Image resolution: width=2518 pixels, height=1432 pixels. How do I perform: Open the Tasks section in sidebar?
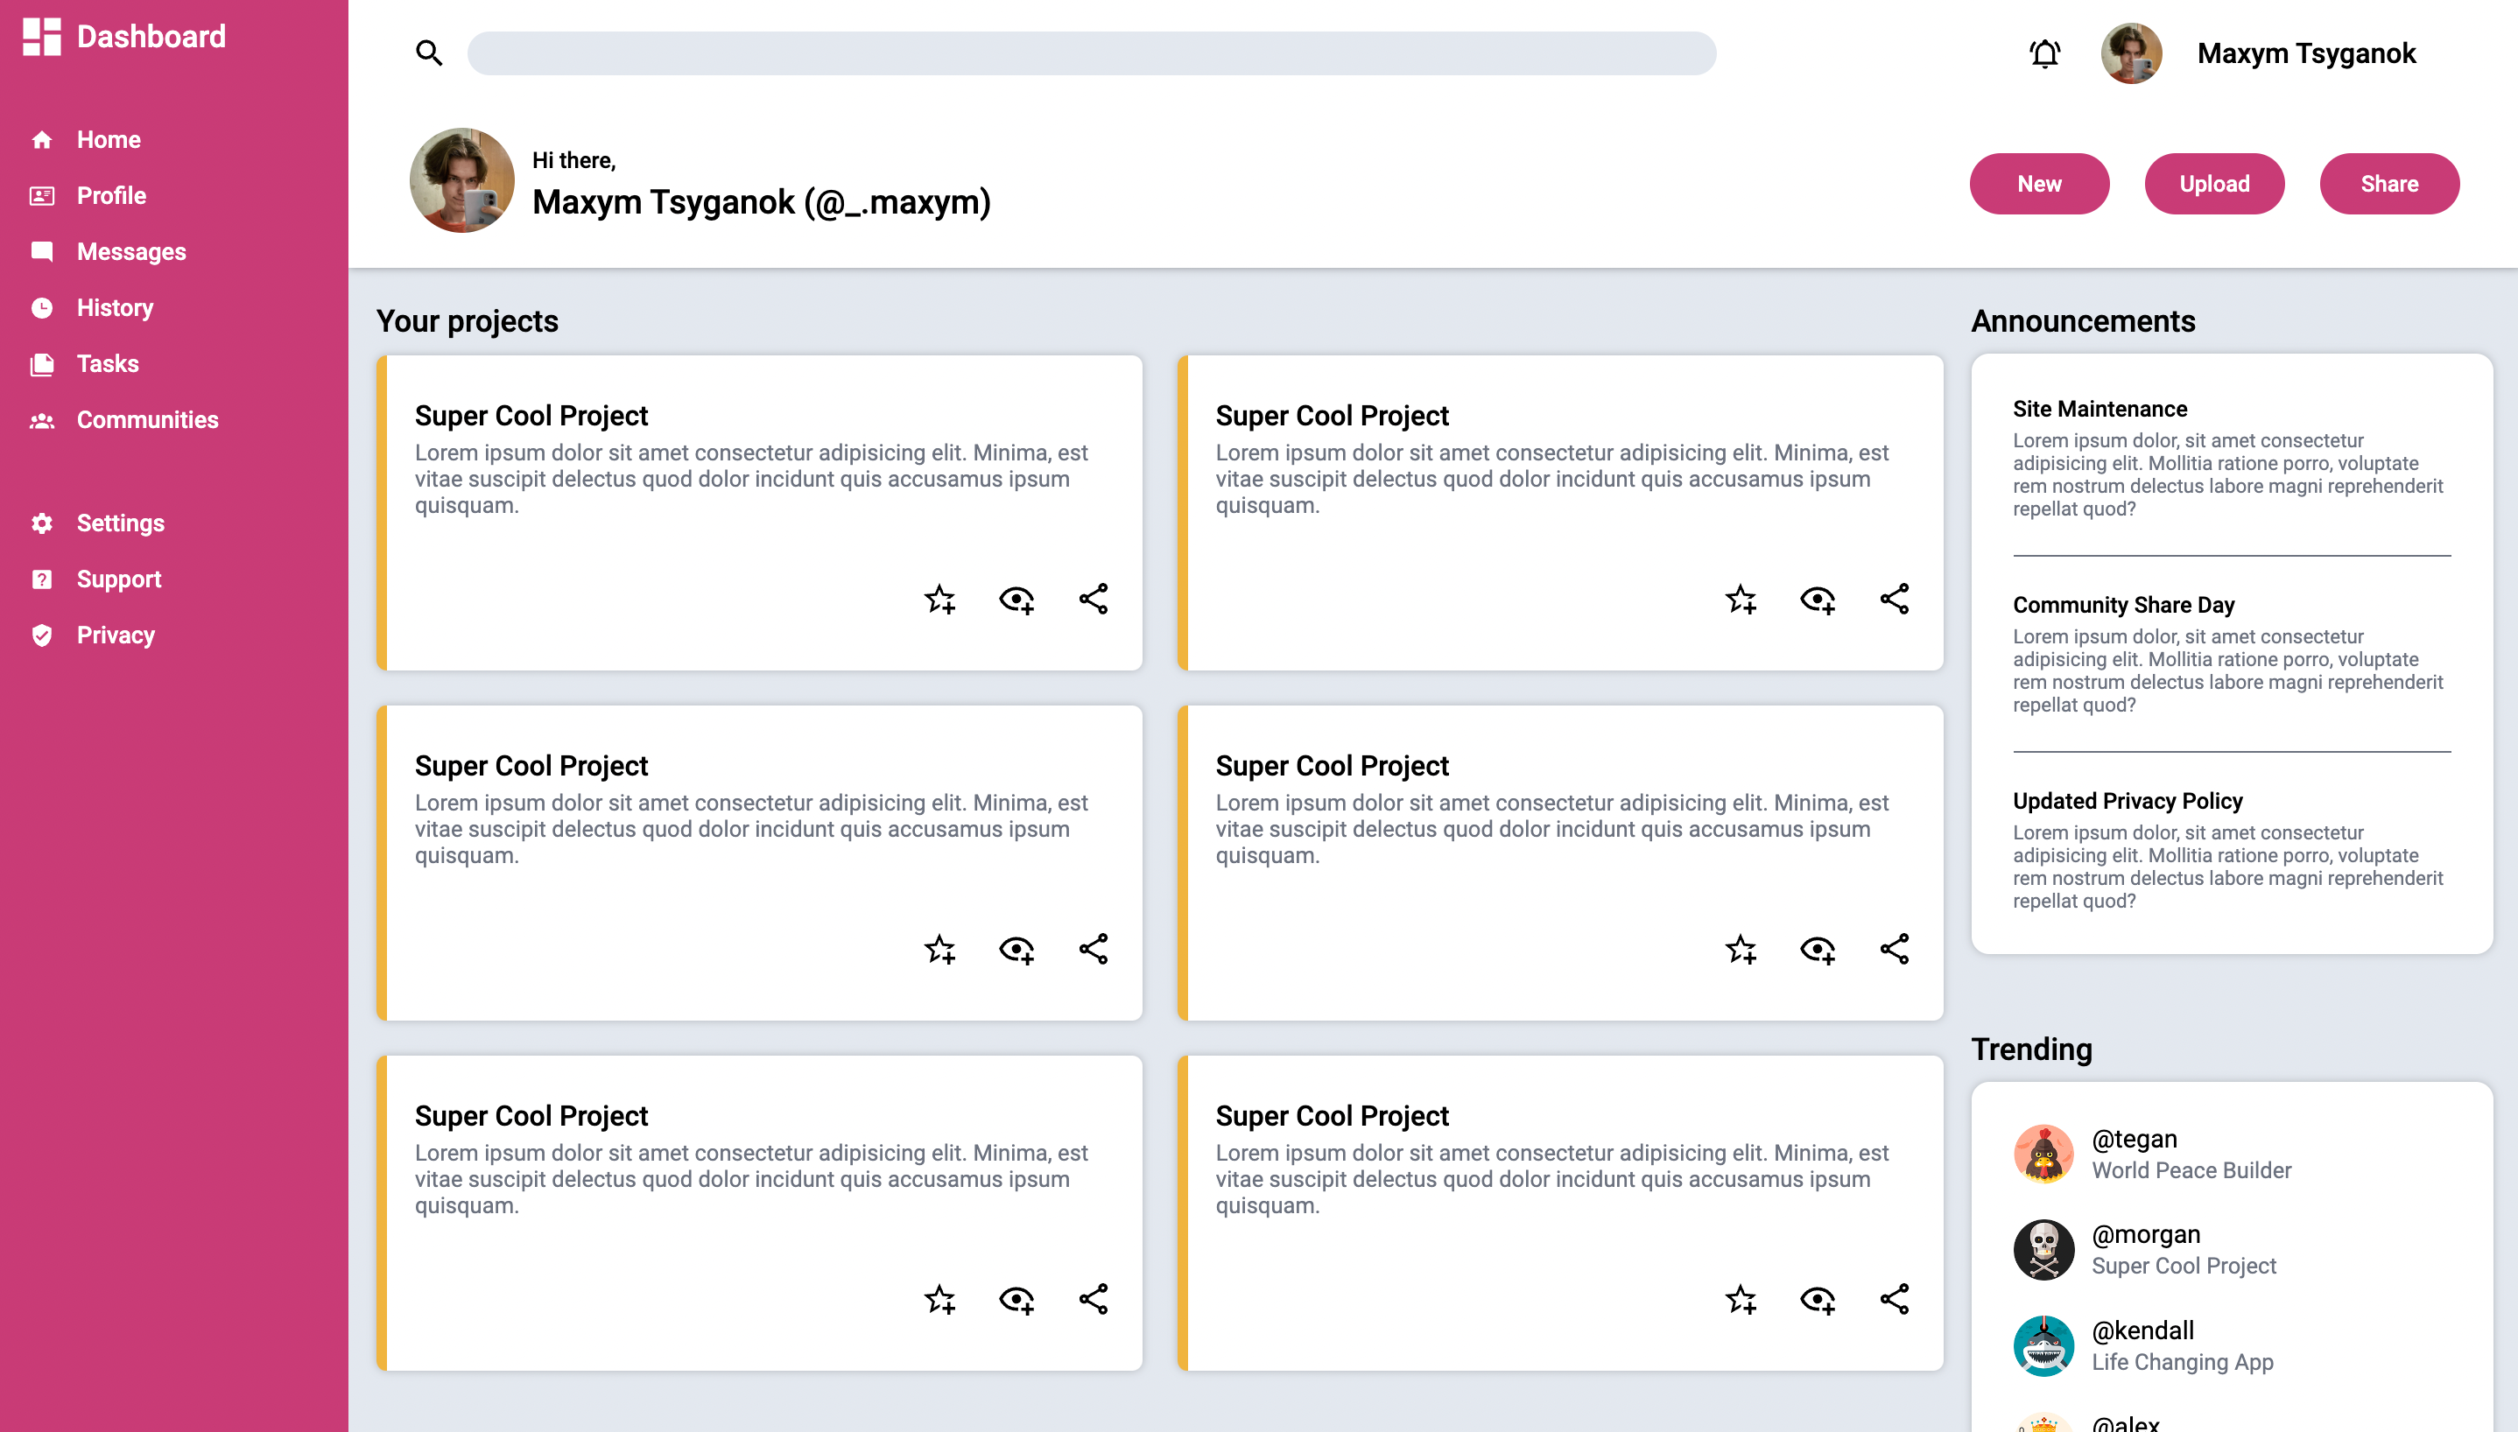pos(42,364)
